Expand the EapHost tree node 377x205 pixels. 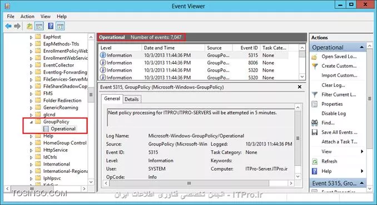coord(31,37)
